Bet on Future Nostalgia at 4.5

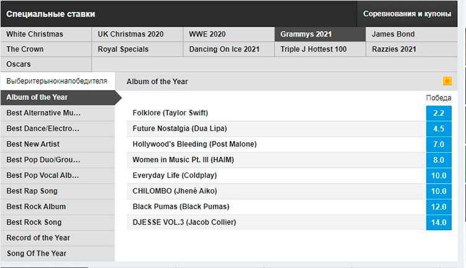coord(439,128)
